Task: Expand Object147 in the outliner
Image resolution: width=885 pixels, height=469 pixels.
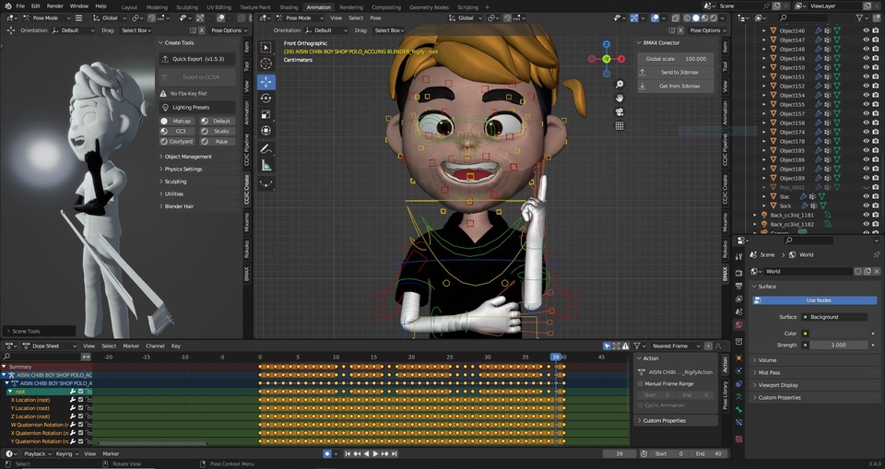Action: 764,40
